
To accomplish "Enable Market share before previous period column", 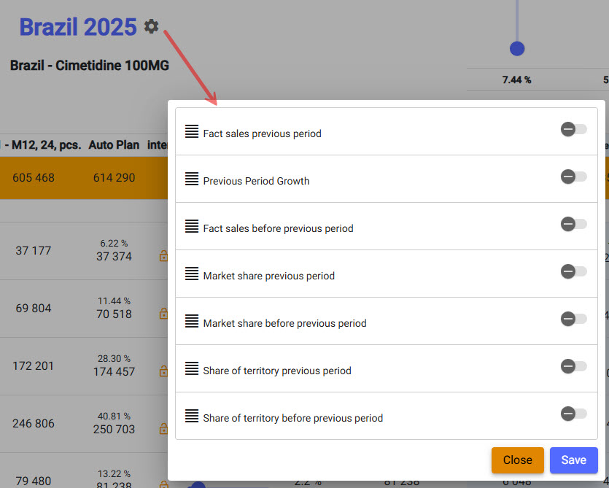I will point(573,319).
